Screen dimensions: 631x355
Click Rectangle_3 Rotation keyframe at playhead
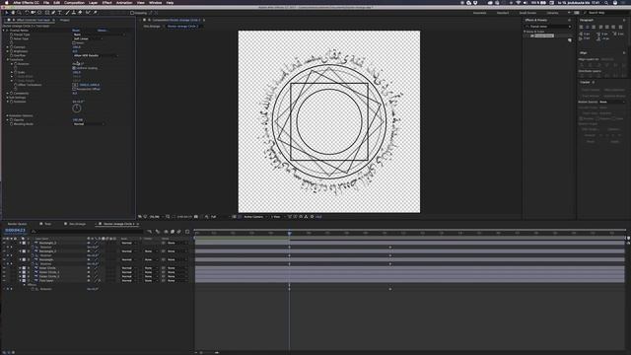289,248
